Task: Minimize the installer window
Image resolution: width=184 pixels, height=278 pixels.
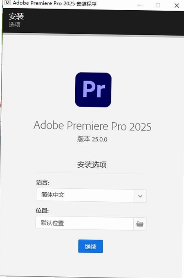Action: pyautogui.click(x=139, y=5)
